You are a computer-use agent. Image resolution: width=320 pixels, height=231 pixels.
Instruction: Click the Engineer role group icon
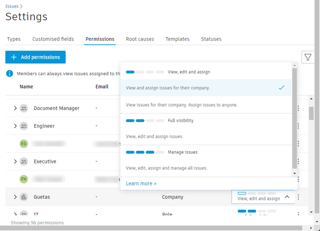24,126
